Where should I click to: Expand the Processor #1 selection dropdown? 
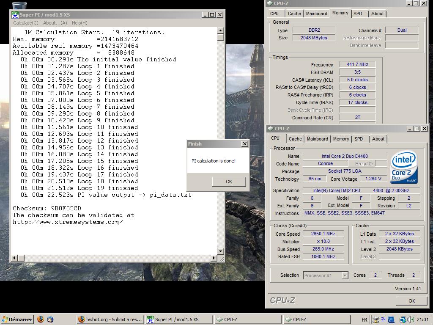344,275
